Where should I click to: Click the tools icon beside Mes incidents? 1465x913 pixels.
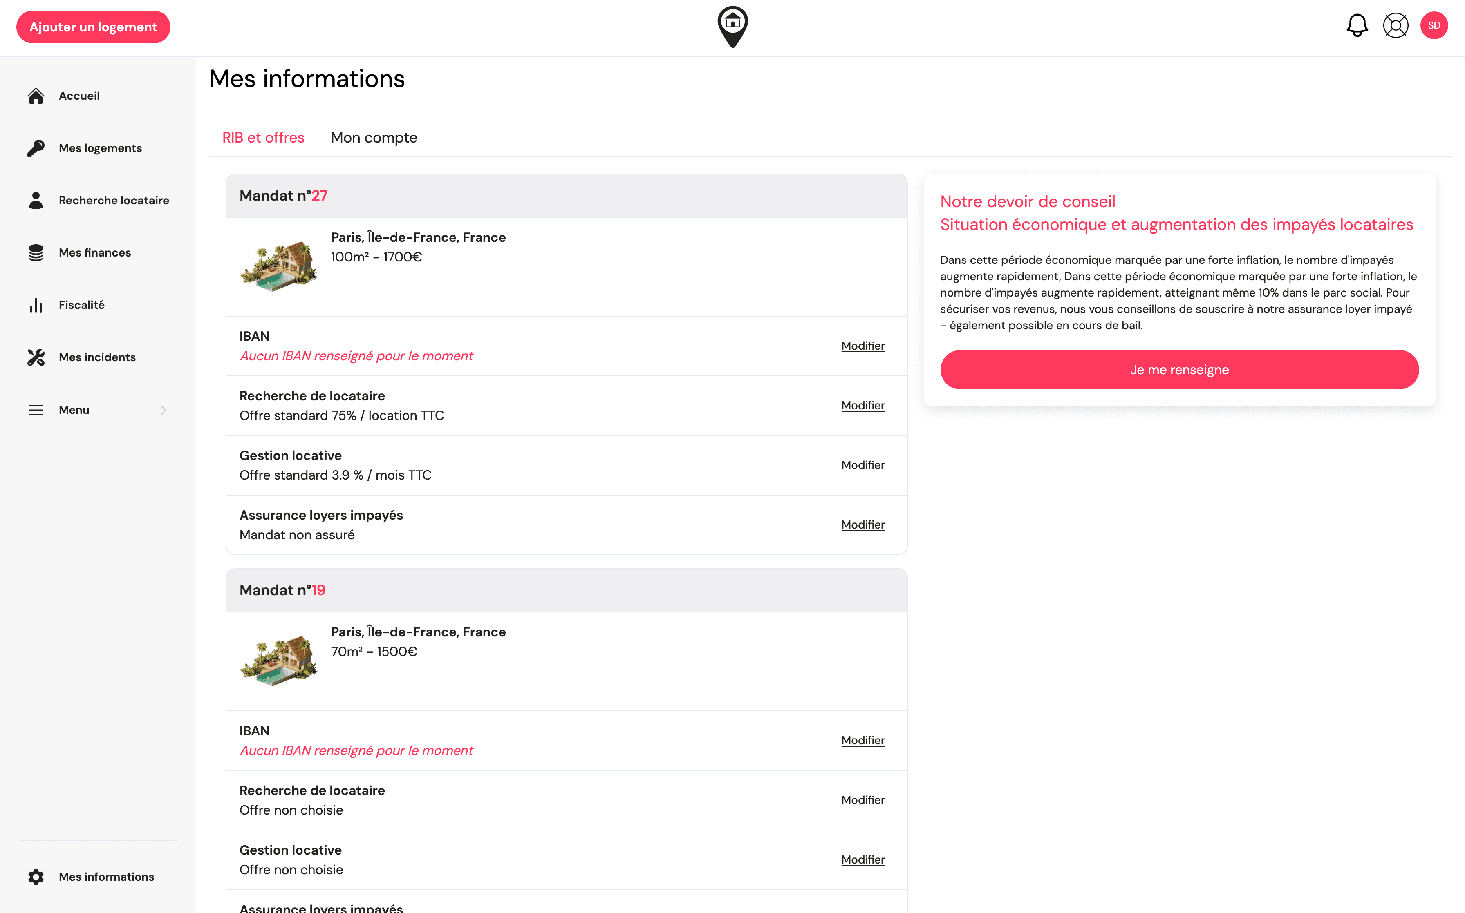click(36, 357)
